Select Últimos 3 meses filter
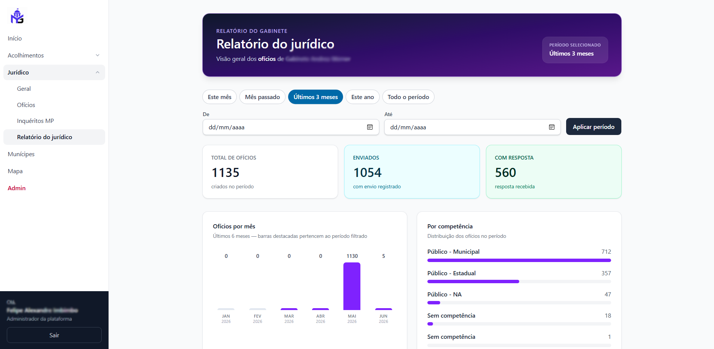714x349 pixels. pyautogui.click(x=315, y=97)
